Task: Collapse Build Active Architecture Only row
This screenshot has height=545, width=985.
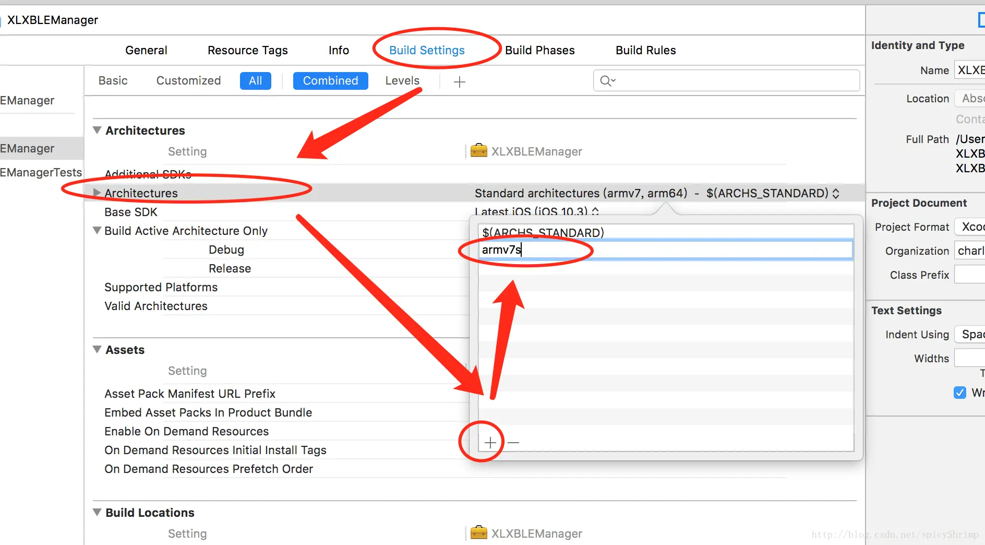Action: pyautogui.click(x=97, y=230)
